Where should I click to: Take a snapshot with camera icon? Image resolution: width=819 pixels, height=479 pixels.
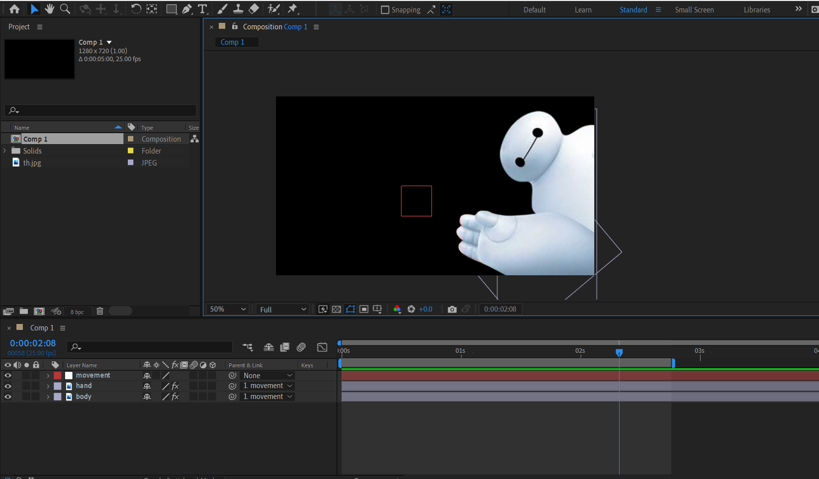click(x=452, y=309)
